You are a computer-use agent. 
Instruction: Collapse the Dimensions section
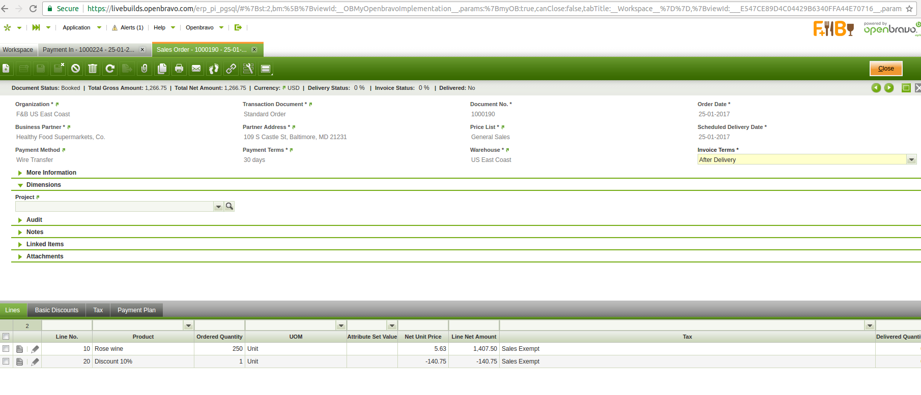point(43,185)
